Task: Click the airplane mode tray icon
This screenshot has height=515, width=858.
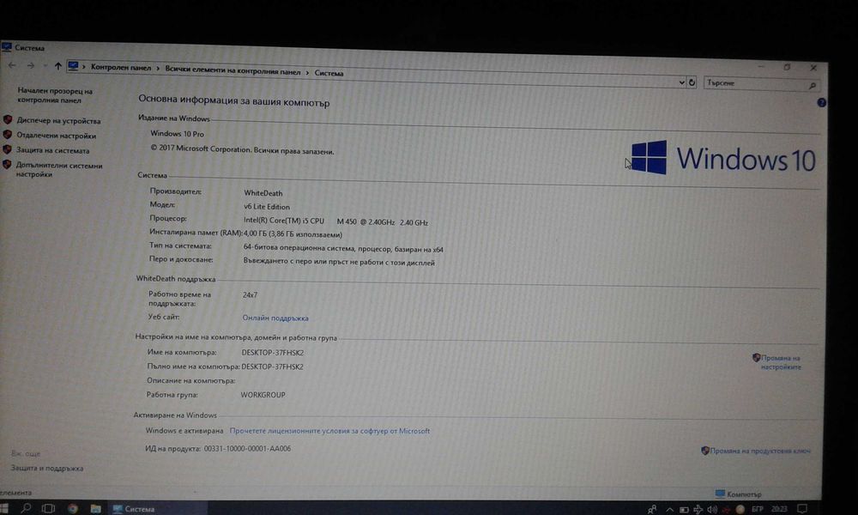Action: (x=698, y=509)
